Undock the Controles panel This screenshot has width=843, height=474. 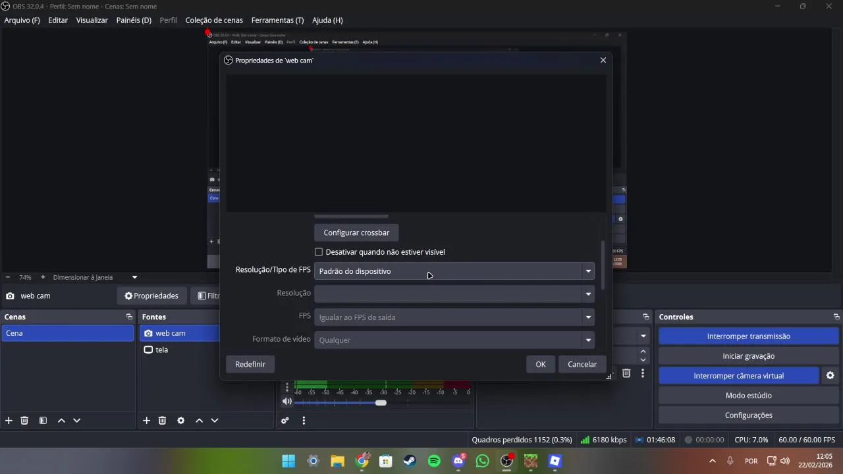836,317
